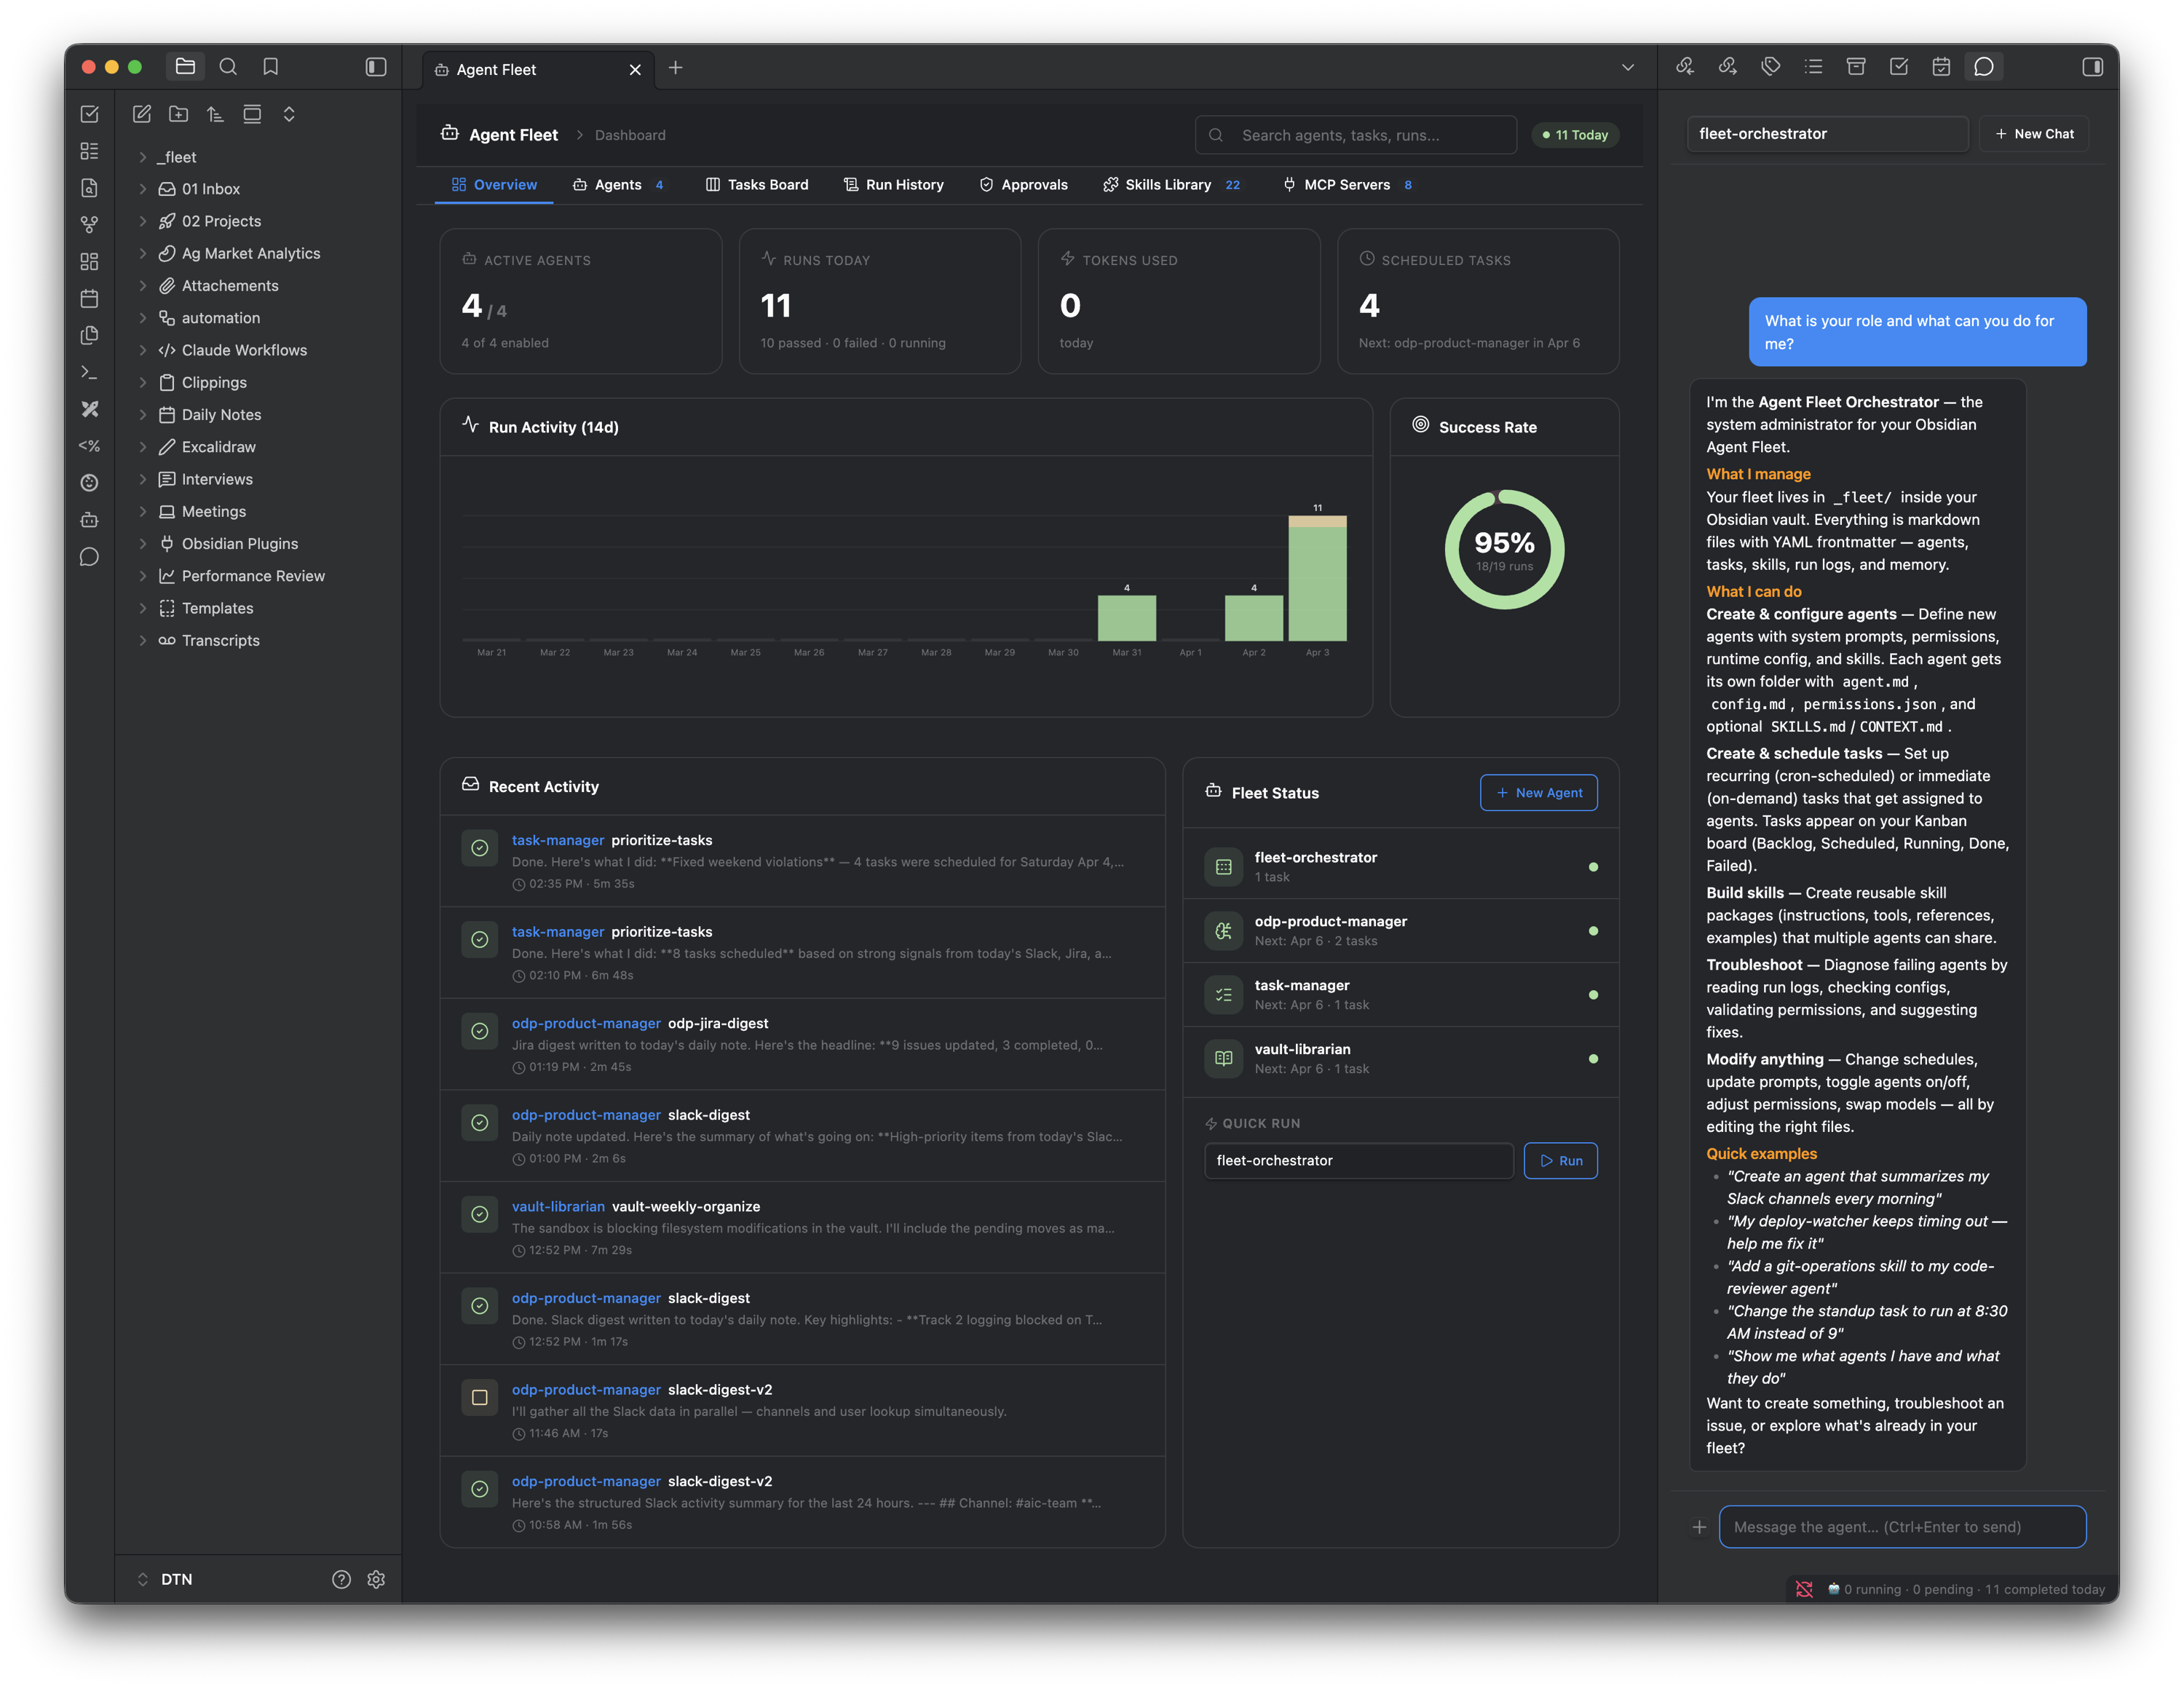Select vault-librarian in Fleet Status
Viewport: 2184px width, 1689px height.
click(1400, 1059)
